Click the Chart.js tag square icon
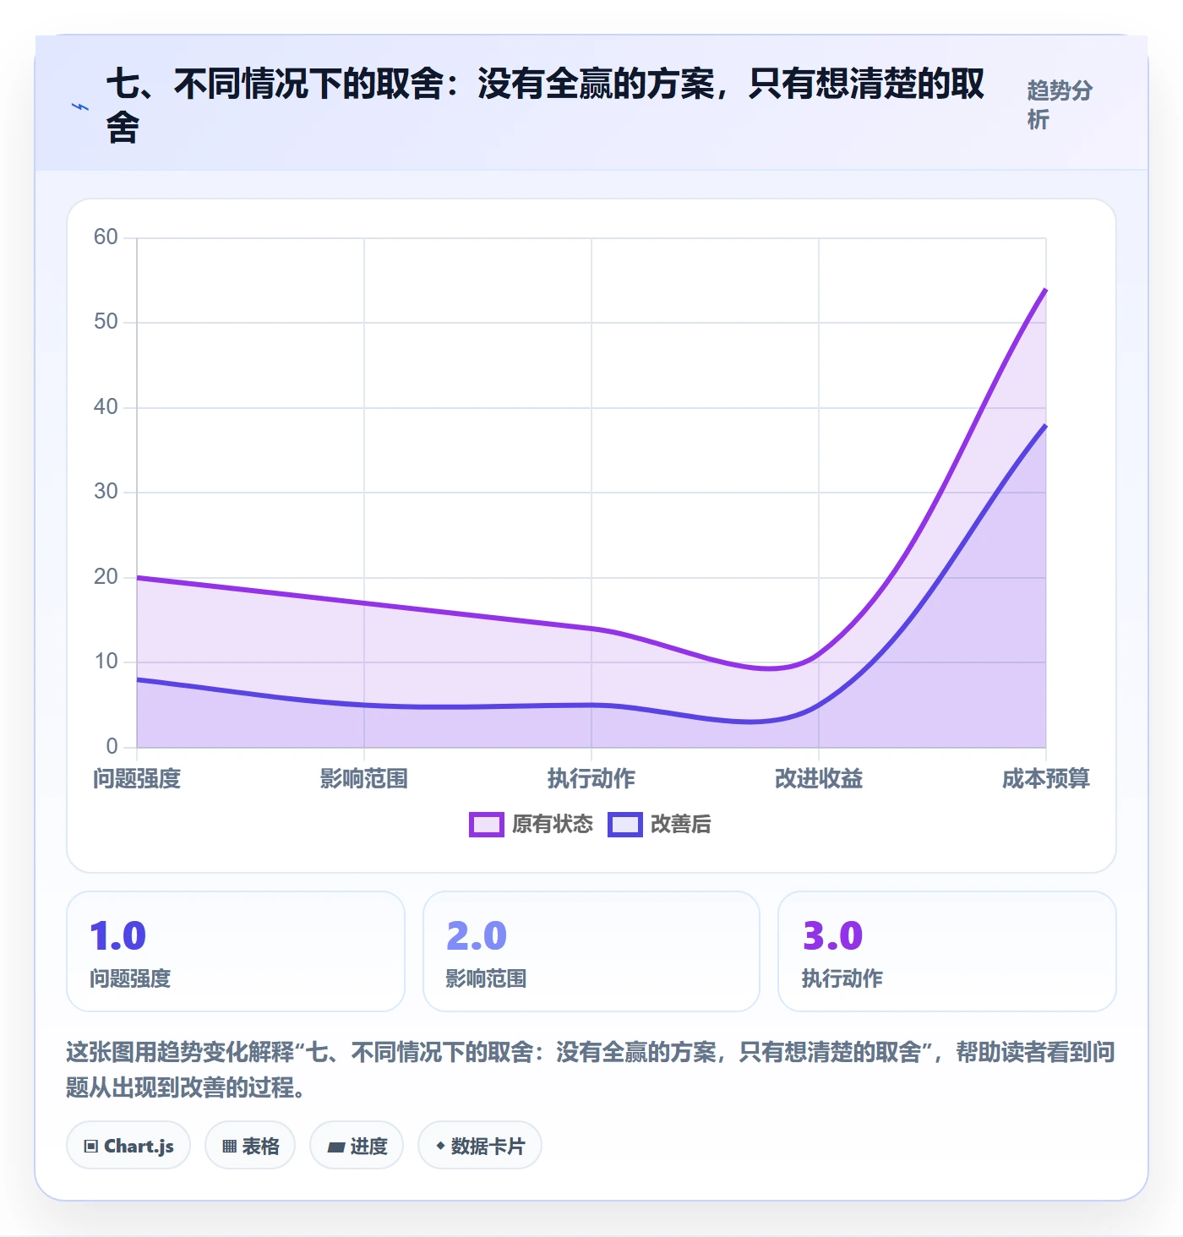This screenshot has width=1183, height=1237. coord(91,1147)
